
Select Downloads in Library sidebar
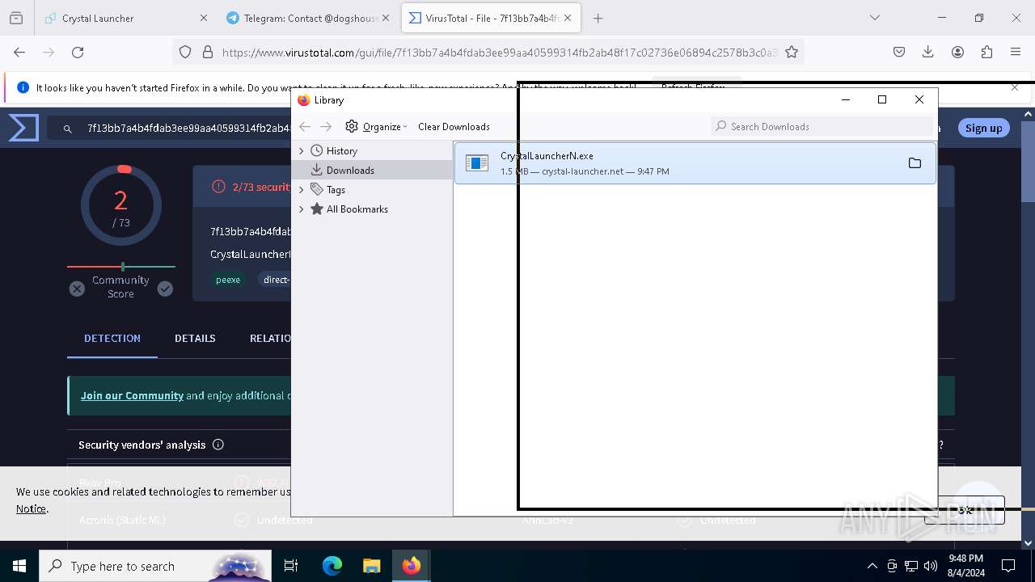coord(350,170)
